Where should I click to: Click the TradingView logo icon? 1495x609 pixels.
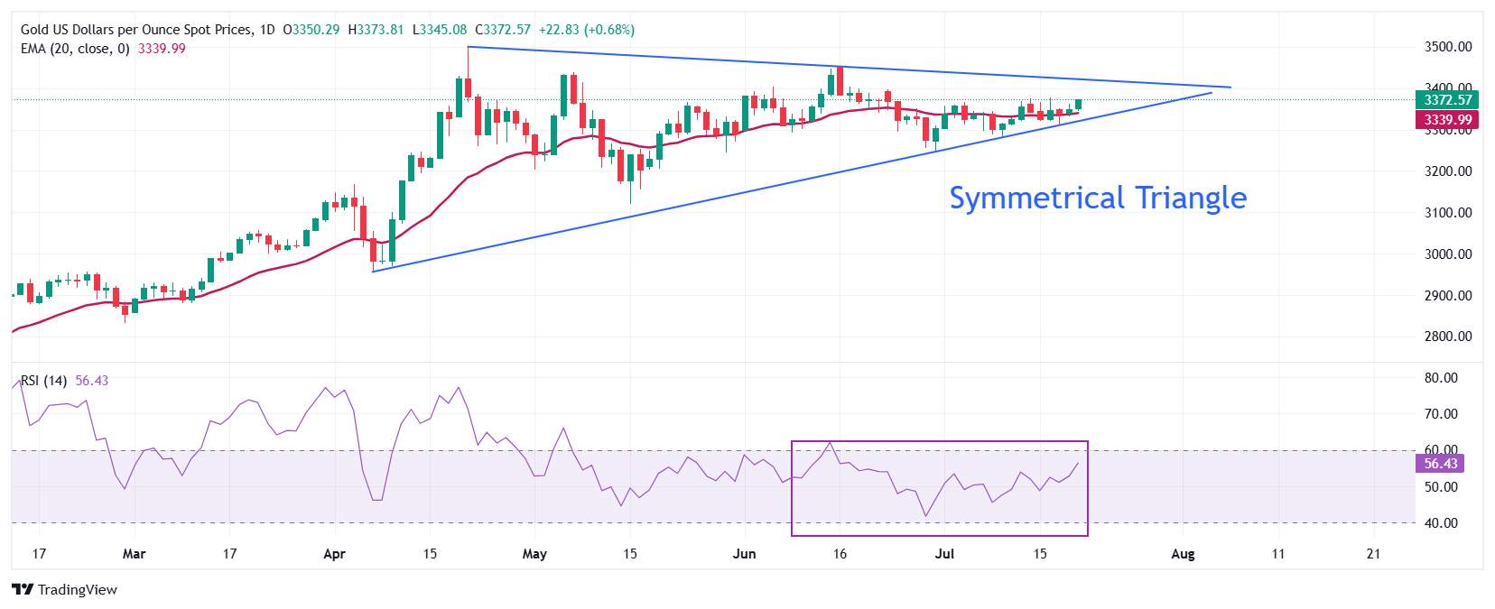coord(23,590)
